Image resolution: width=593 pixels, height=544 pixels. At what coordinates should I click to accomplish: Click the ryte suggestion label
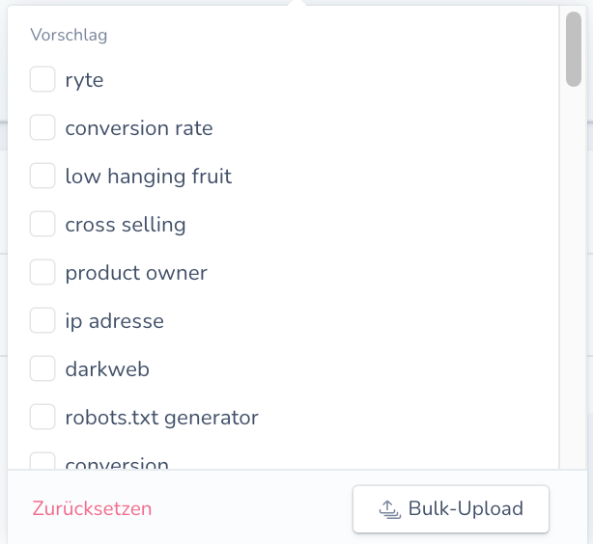point(84,80)
